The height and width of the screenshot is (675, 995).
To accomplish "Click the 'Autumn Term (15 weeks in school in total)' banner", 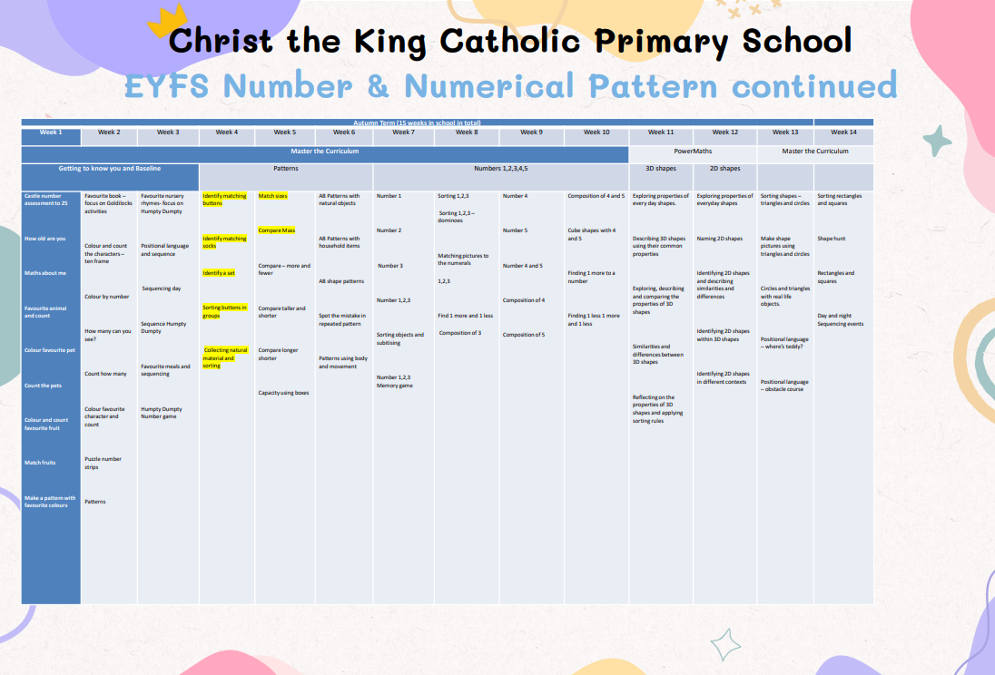I will tap(417, 123).
